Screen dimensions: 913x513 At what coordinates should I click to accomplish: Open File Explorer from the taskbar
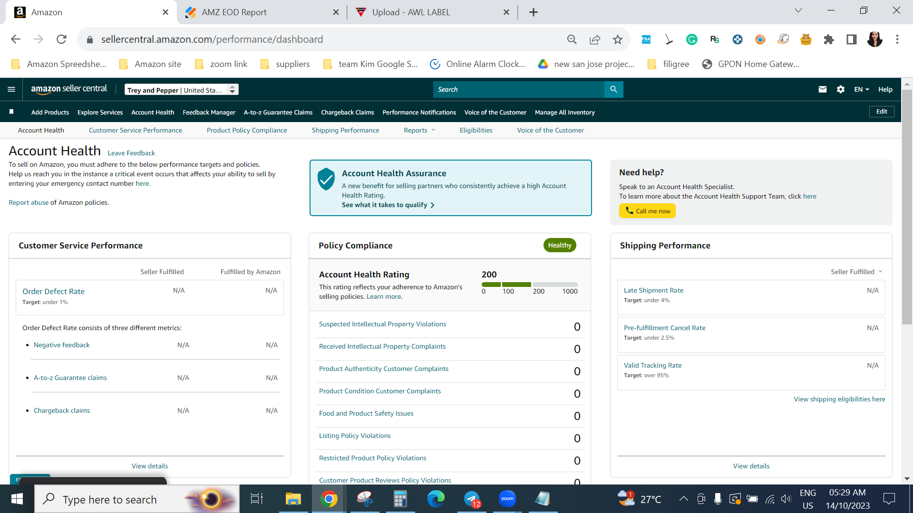293,499
